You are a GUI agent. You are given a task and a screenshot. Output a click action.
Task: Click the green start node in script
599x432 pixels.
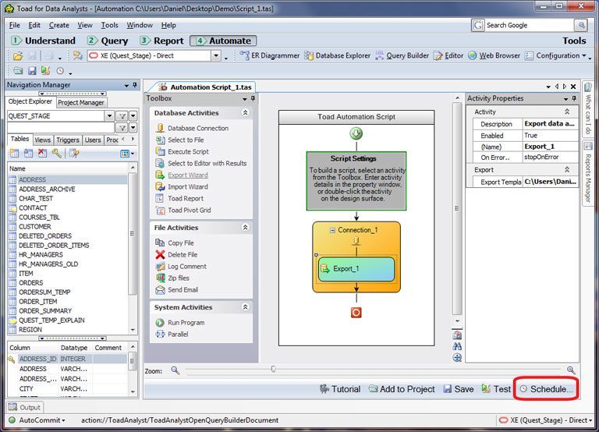click(356, 133)
